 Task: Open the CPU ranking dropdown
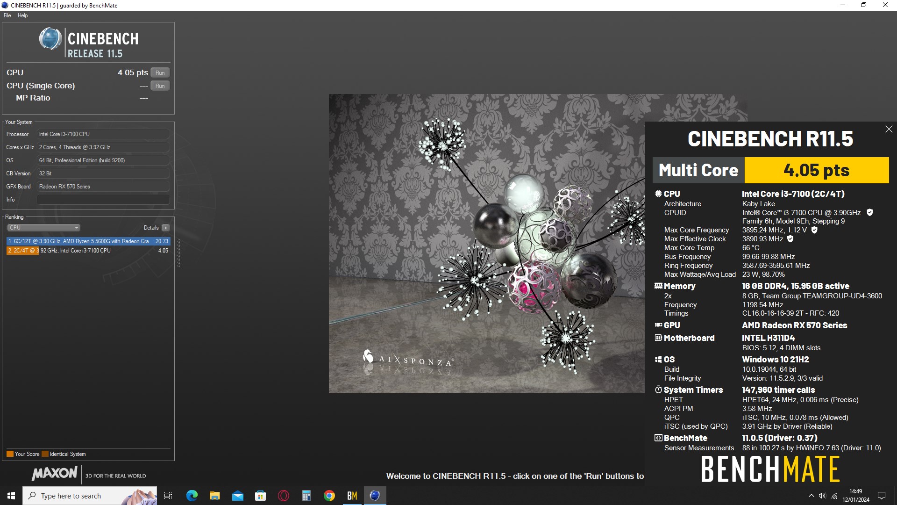(x=44, y=228)
